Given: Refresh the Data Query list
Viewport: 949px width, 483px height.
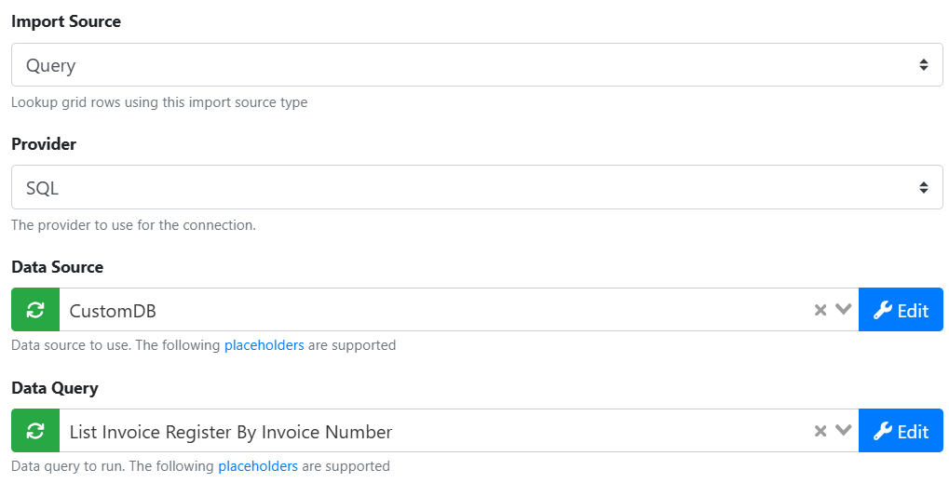Looking at the screenshot, I should pyautogui.click(x=35, y=431).
